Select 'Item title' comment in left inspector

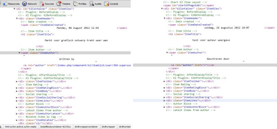pos(35,31)
